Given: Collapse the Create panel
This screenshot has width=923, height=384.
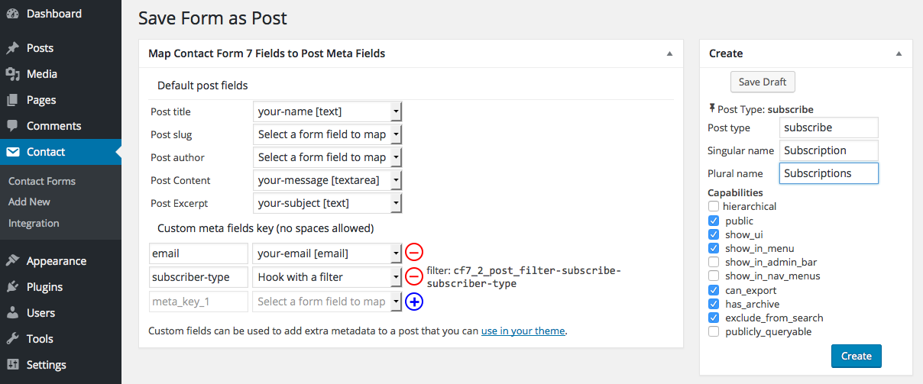Looking at the screenshot, I should tap(899, 53).
